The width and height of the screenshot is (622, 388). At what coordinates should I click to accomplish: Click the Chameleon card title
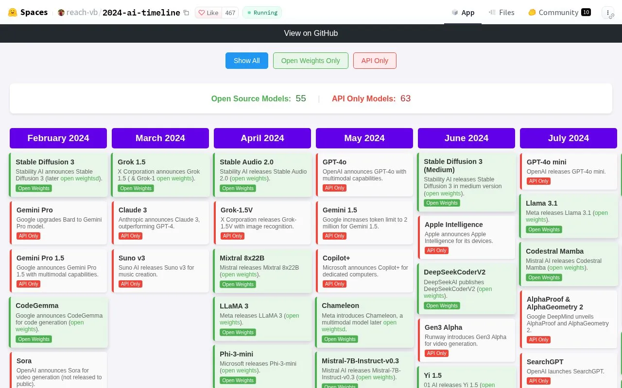[x=340, y=306]
